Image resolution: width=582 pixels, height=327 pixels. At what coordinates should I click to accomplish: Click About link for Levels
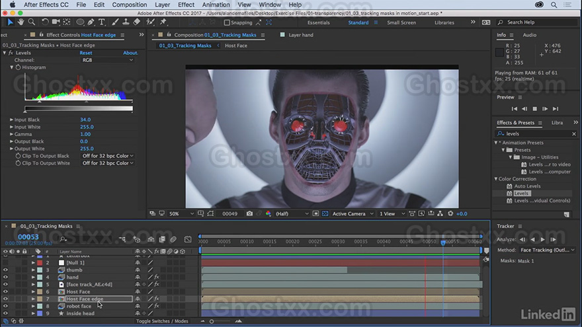[130, 53]
